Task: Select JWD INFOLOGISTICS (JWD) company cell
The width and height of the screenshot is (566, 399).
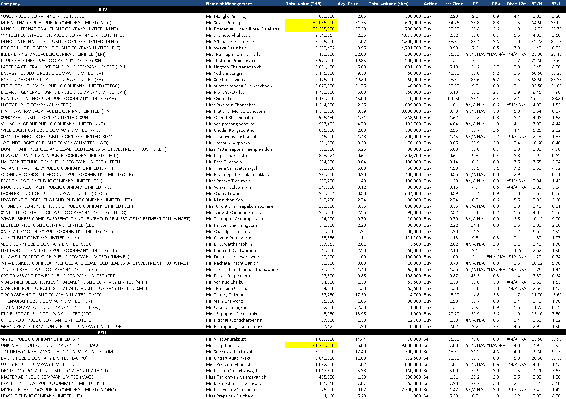Action: point(55,143)
